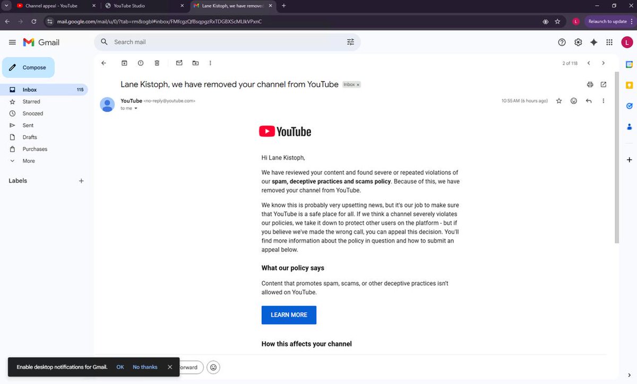Open Google apps grid

(x=609, y=42)
